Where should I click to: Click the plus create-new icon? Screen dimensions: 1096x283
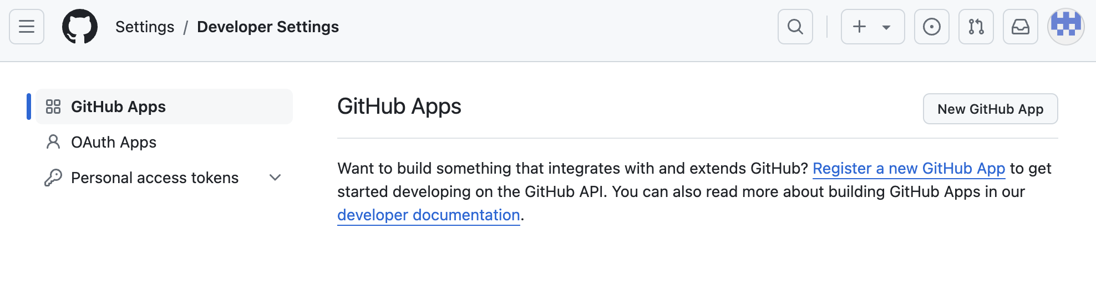[859, 27]
